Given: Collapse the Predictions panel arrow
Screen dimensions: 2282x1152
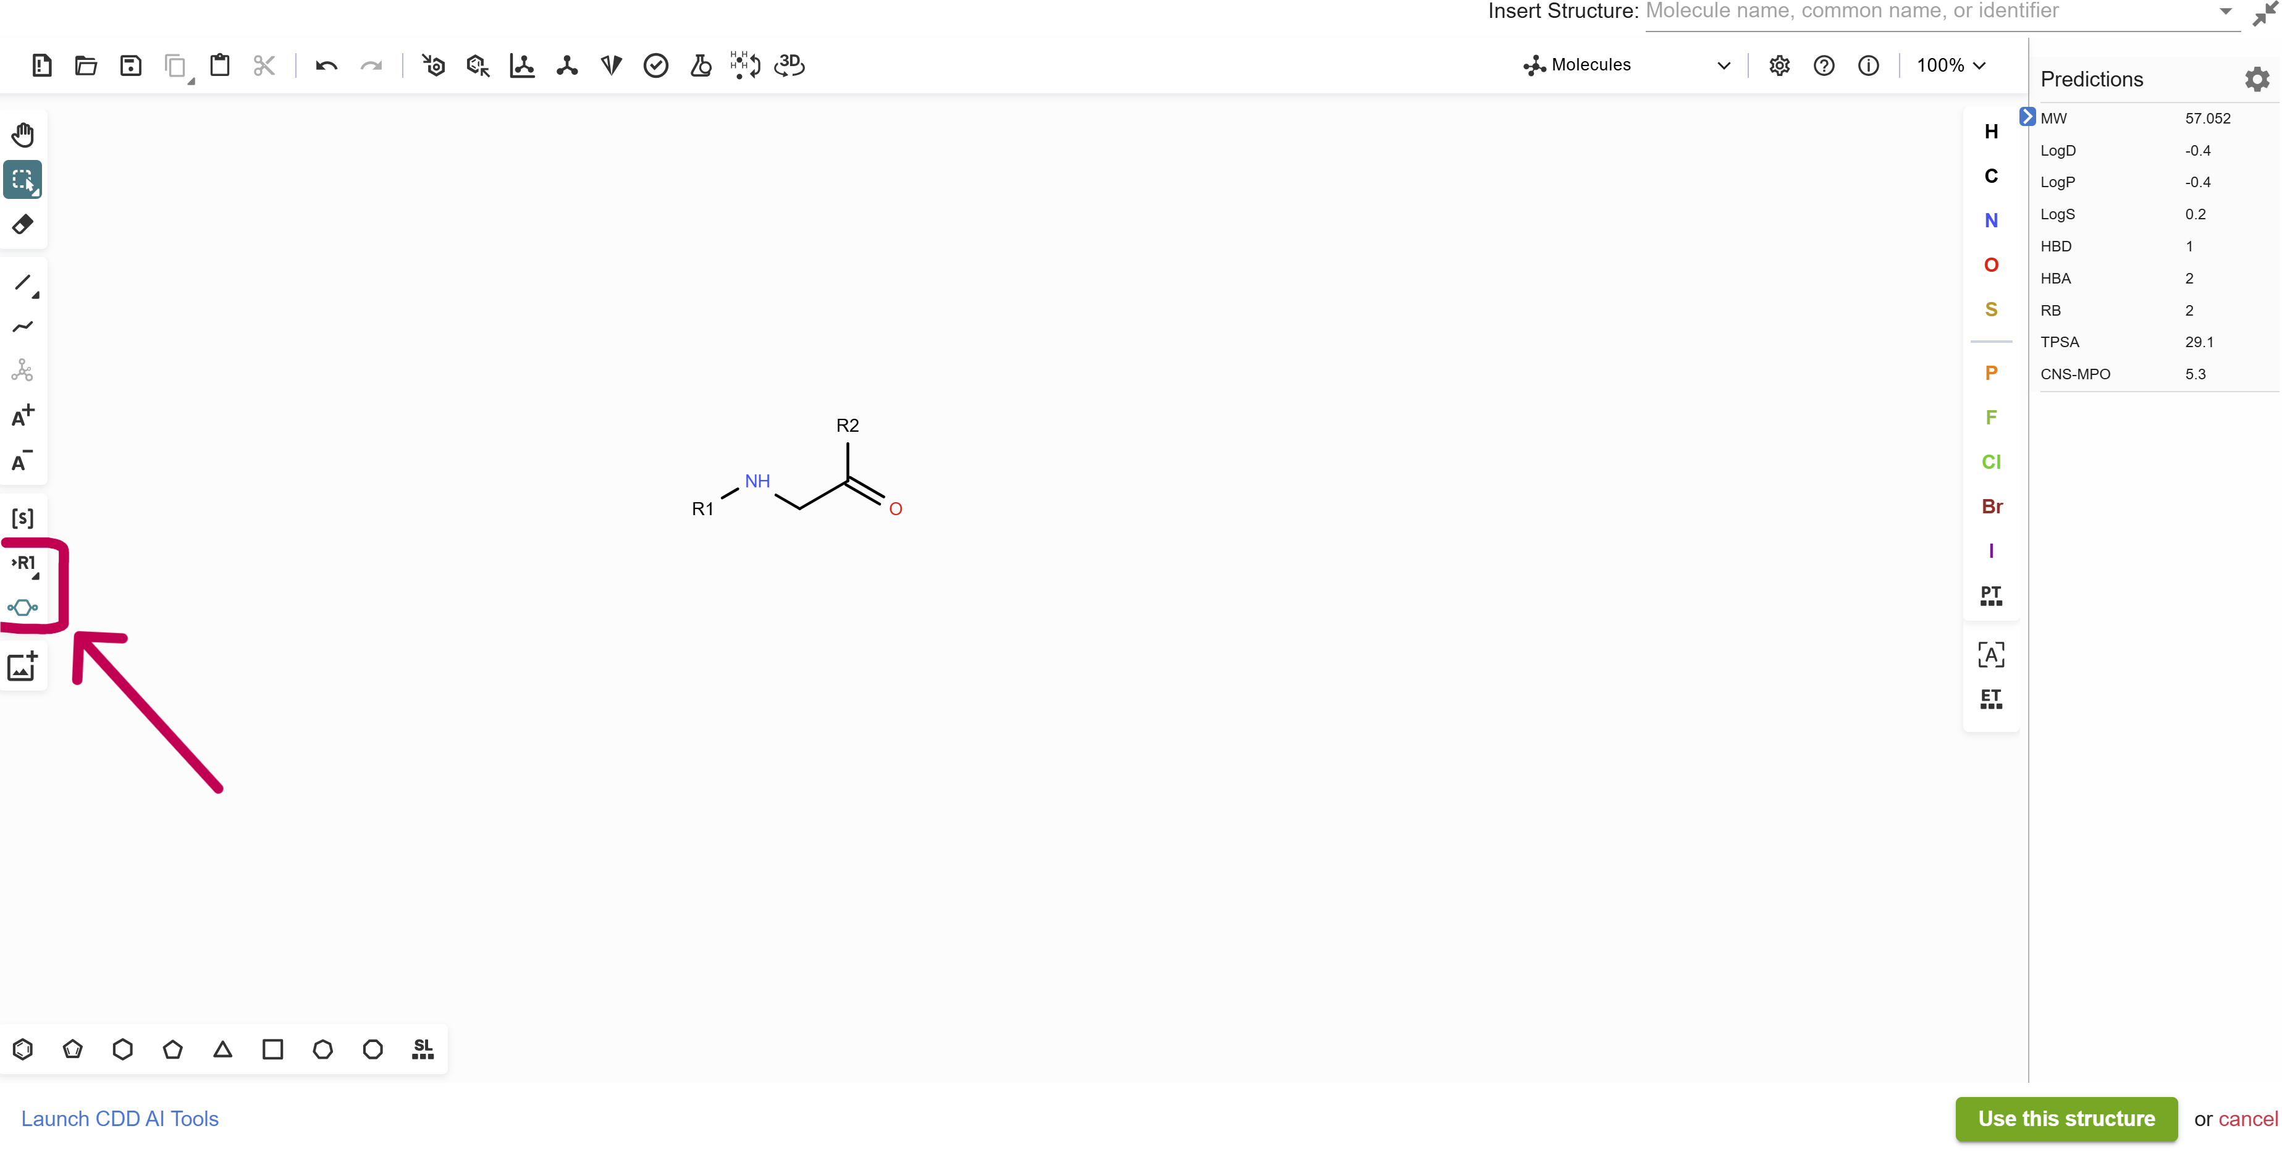Looking at the screenshot, I should click(2027, 117).
